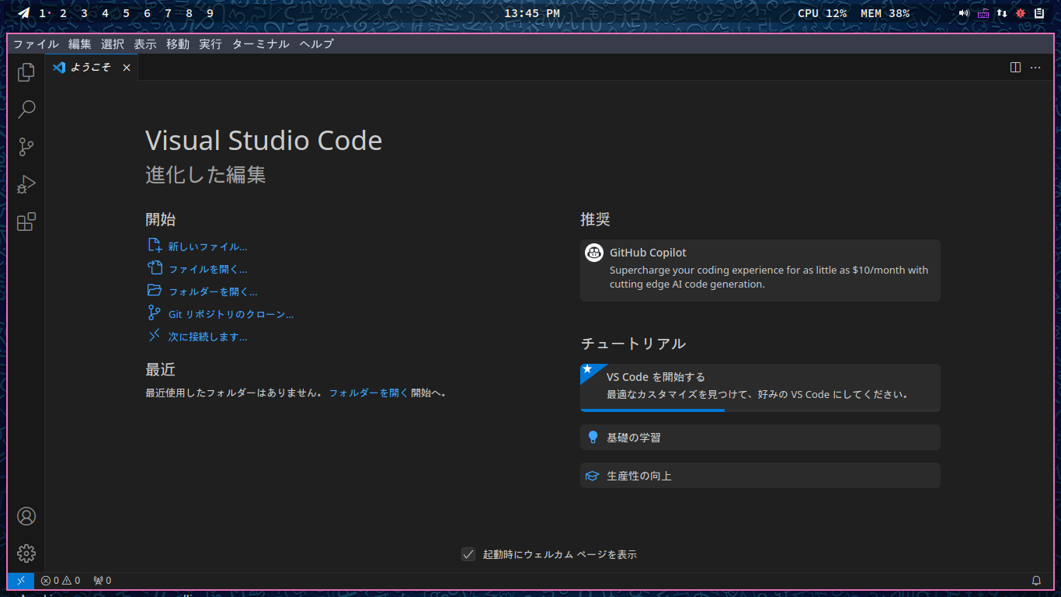Open the 生産性の向上 walkthrough
Viewport: 1061px width, 597px height.
(x=760, y=476)
